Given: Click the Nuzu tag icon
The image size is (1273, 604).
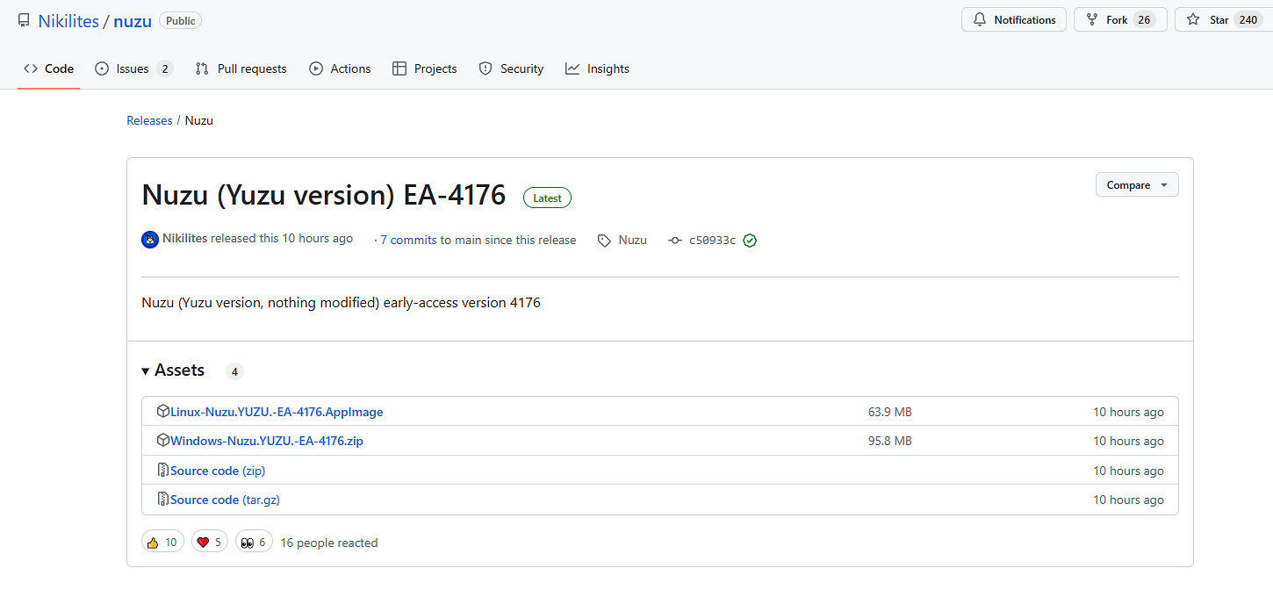Looking at the screenshot, I should click(x=604, y=241).
